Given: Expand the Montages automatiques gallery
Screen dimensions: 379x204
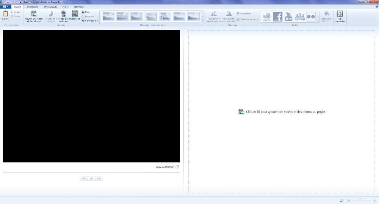Looking at the screenshot, I should click(x=202, y=20).
